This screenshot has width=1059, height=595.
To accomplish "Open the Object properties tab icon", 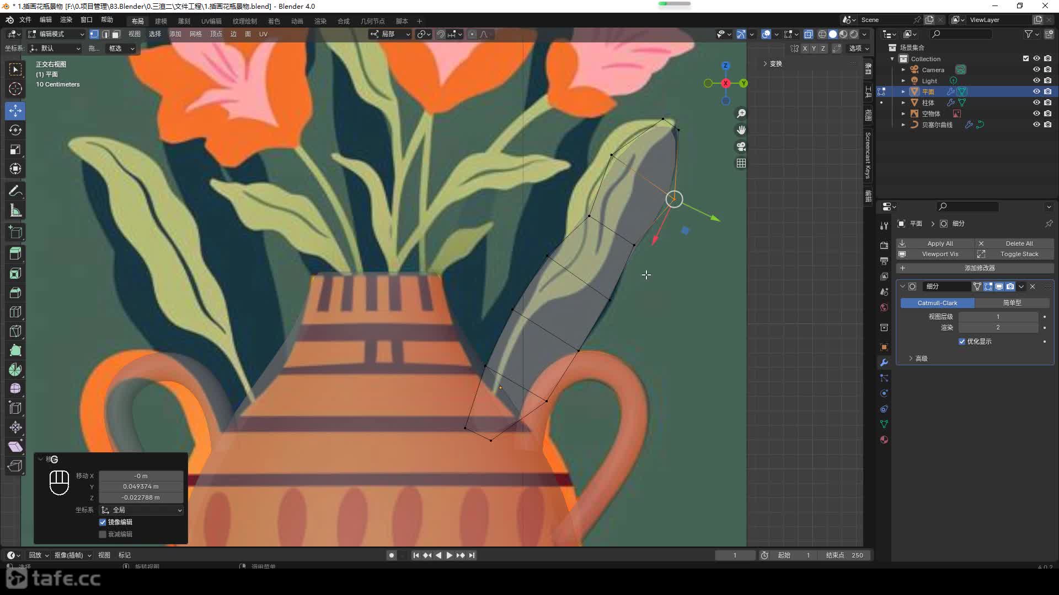I will pyautogui.click(x=884, y=347).
